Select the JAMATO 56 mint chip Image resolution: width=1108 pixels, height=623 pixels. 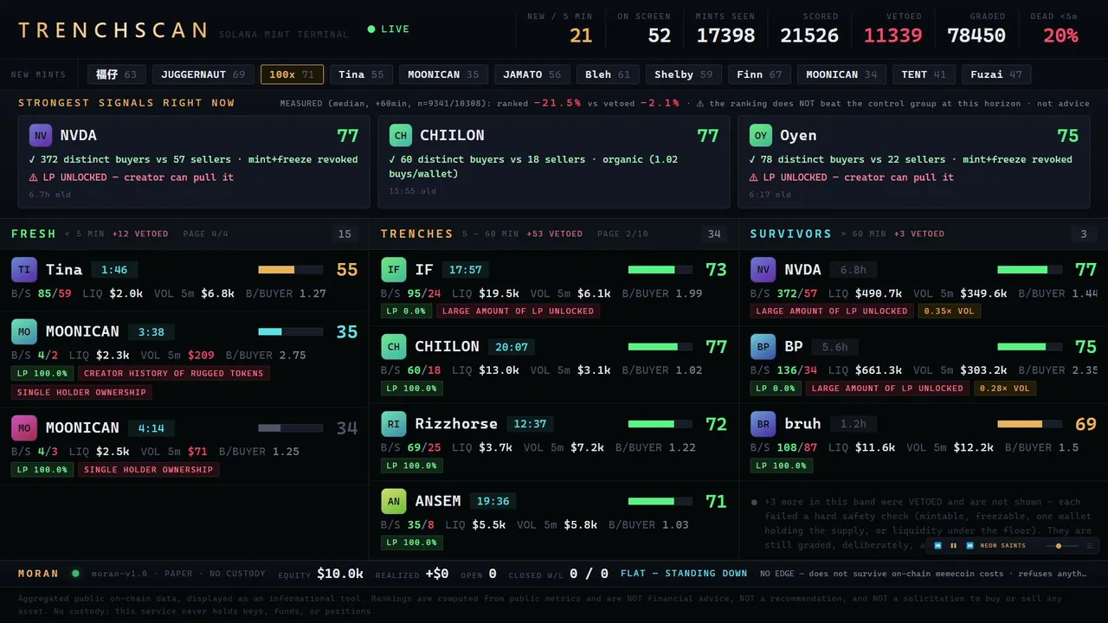pyautogui.click(x=532, y=74)
